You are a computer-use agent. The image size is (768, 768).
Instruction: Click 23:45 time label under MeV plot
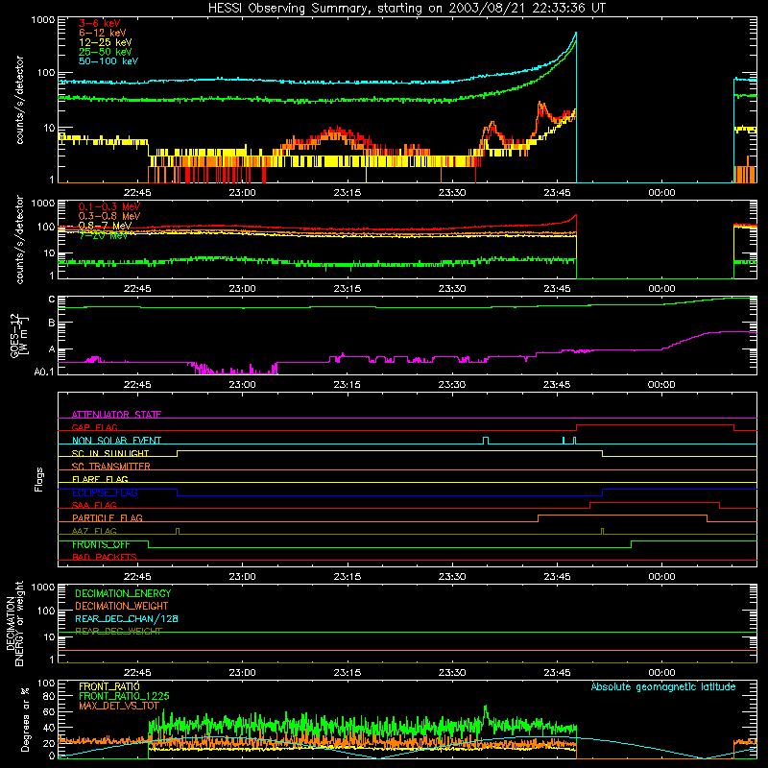[x=557, y=289]
